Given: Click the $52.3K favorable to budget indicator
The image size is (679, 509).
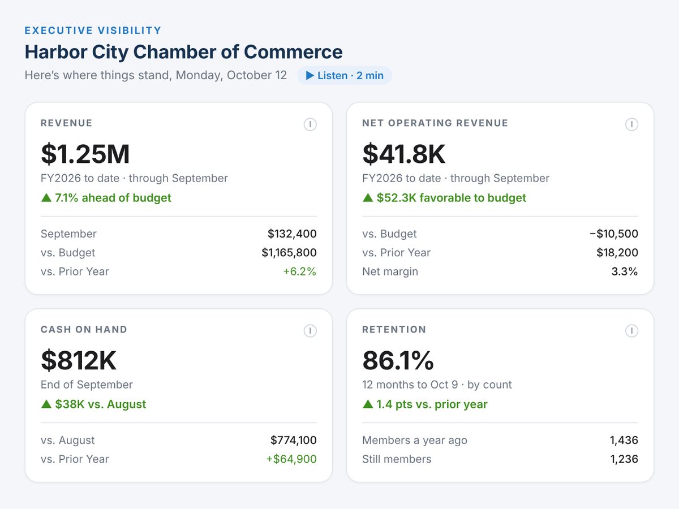Looking at the screenshot, I should point(444,198).
